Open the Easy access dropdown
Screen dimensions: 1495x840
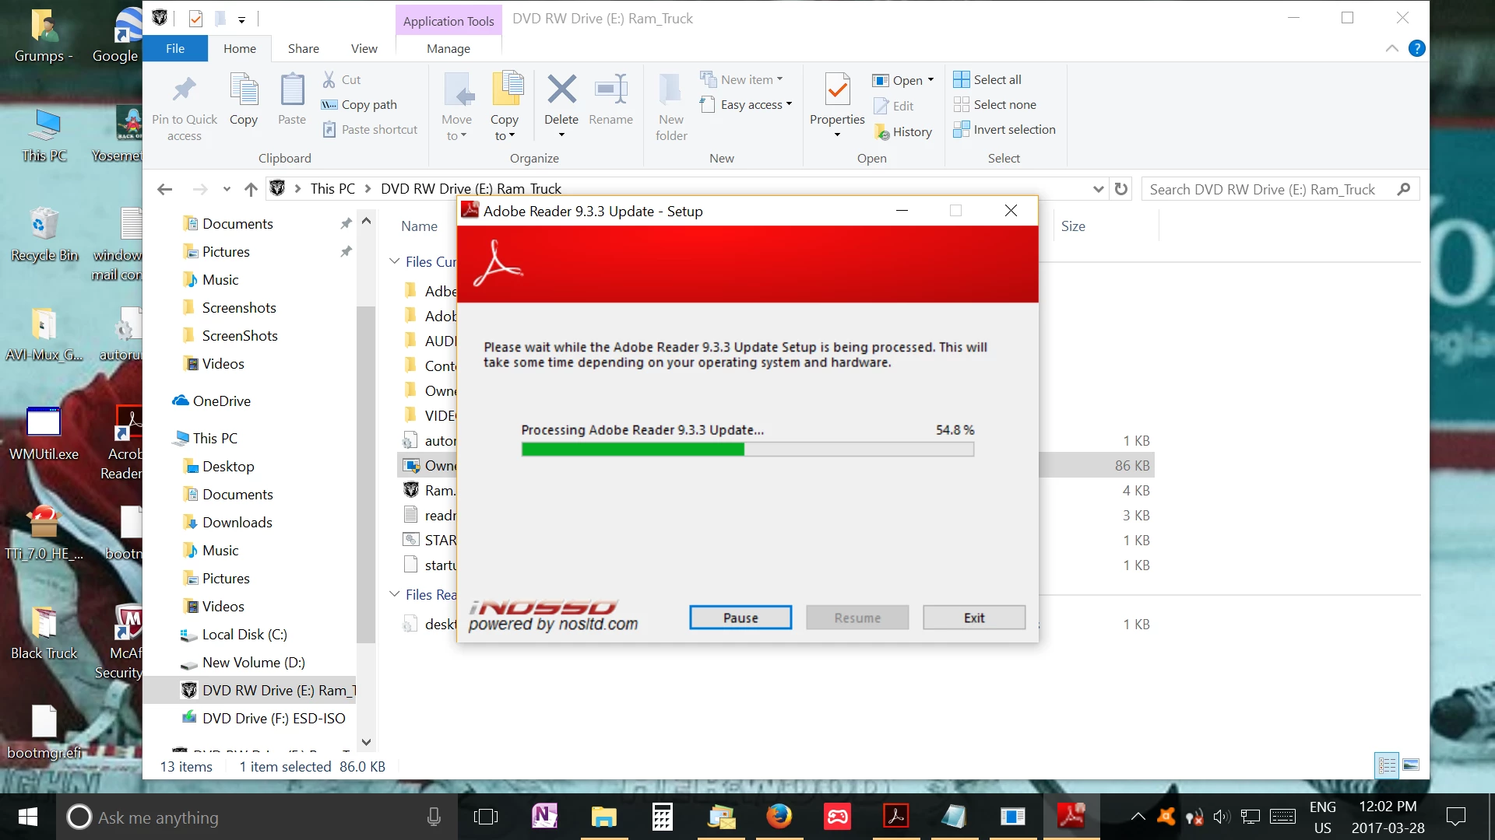(x=789, y=104)
